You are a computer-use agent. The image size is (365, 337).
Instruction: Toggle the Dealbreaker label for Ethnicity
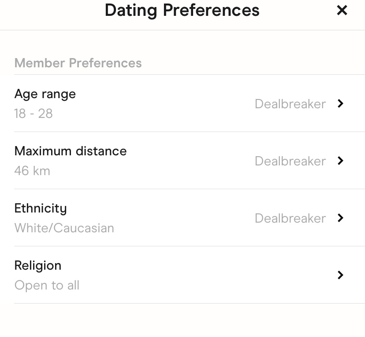[290, 218]
